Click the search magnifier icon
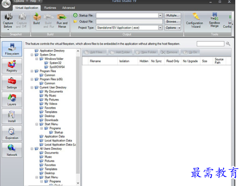 point(228,44)
